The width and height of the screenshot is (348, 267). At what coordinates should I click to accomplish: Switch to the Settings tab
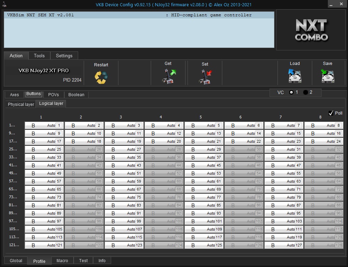(64, 56)
